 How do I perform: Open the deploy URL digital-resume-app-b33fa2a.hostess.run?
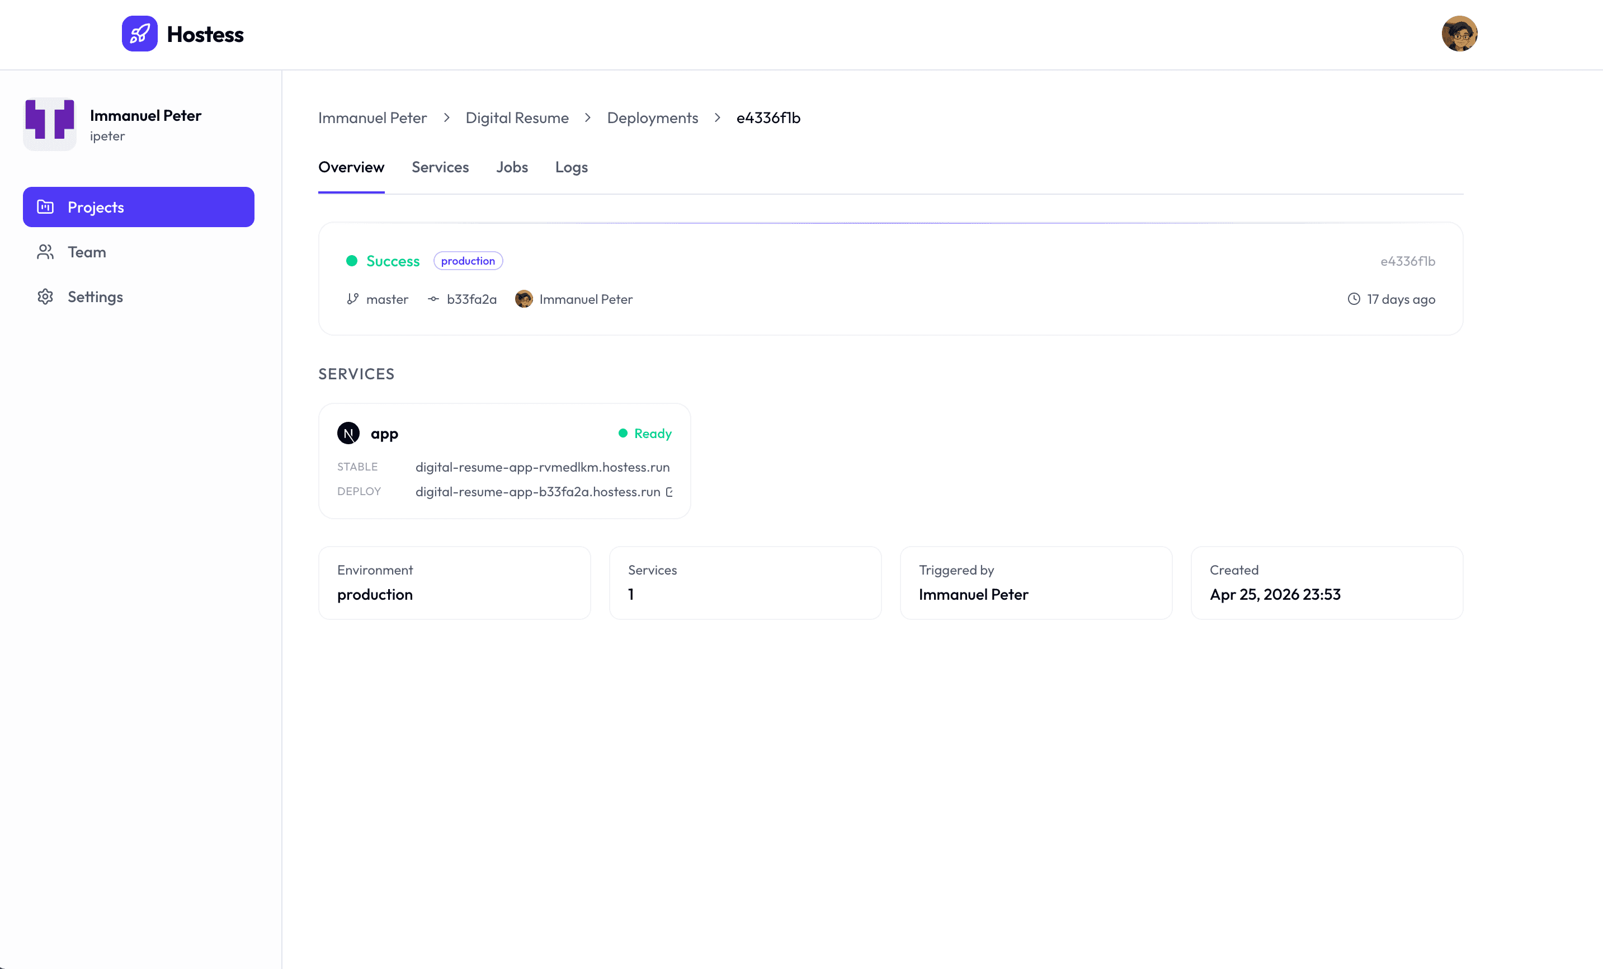point(538,492)
